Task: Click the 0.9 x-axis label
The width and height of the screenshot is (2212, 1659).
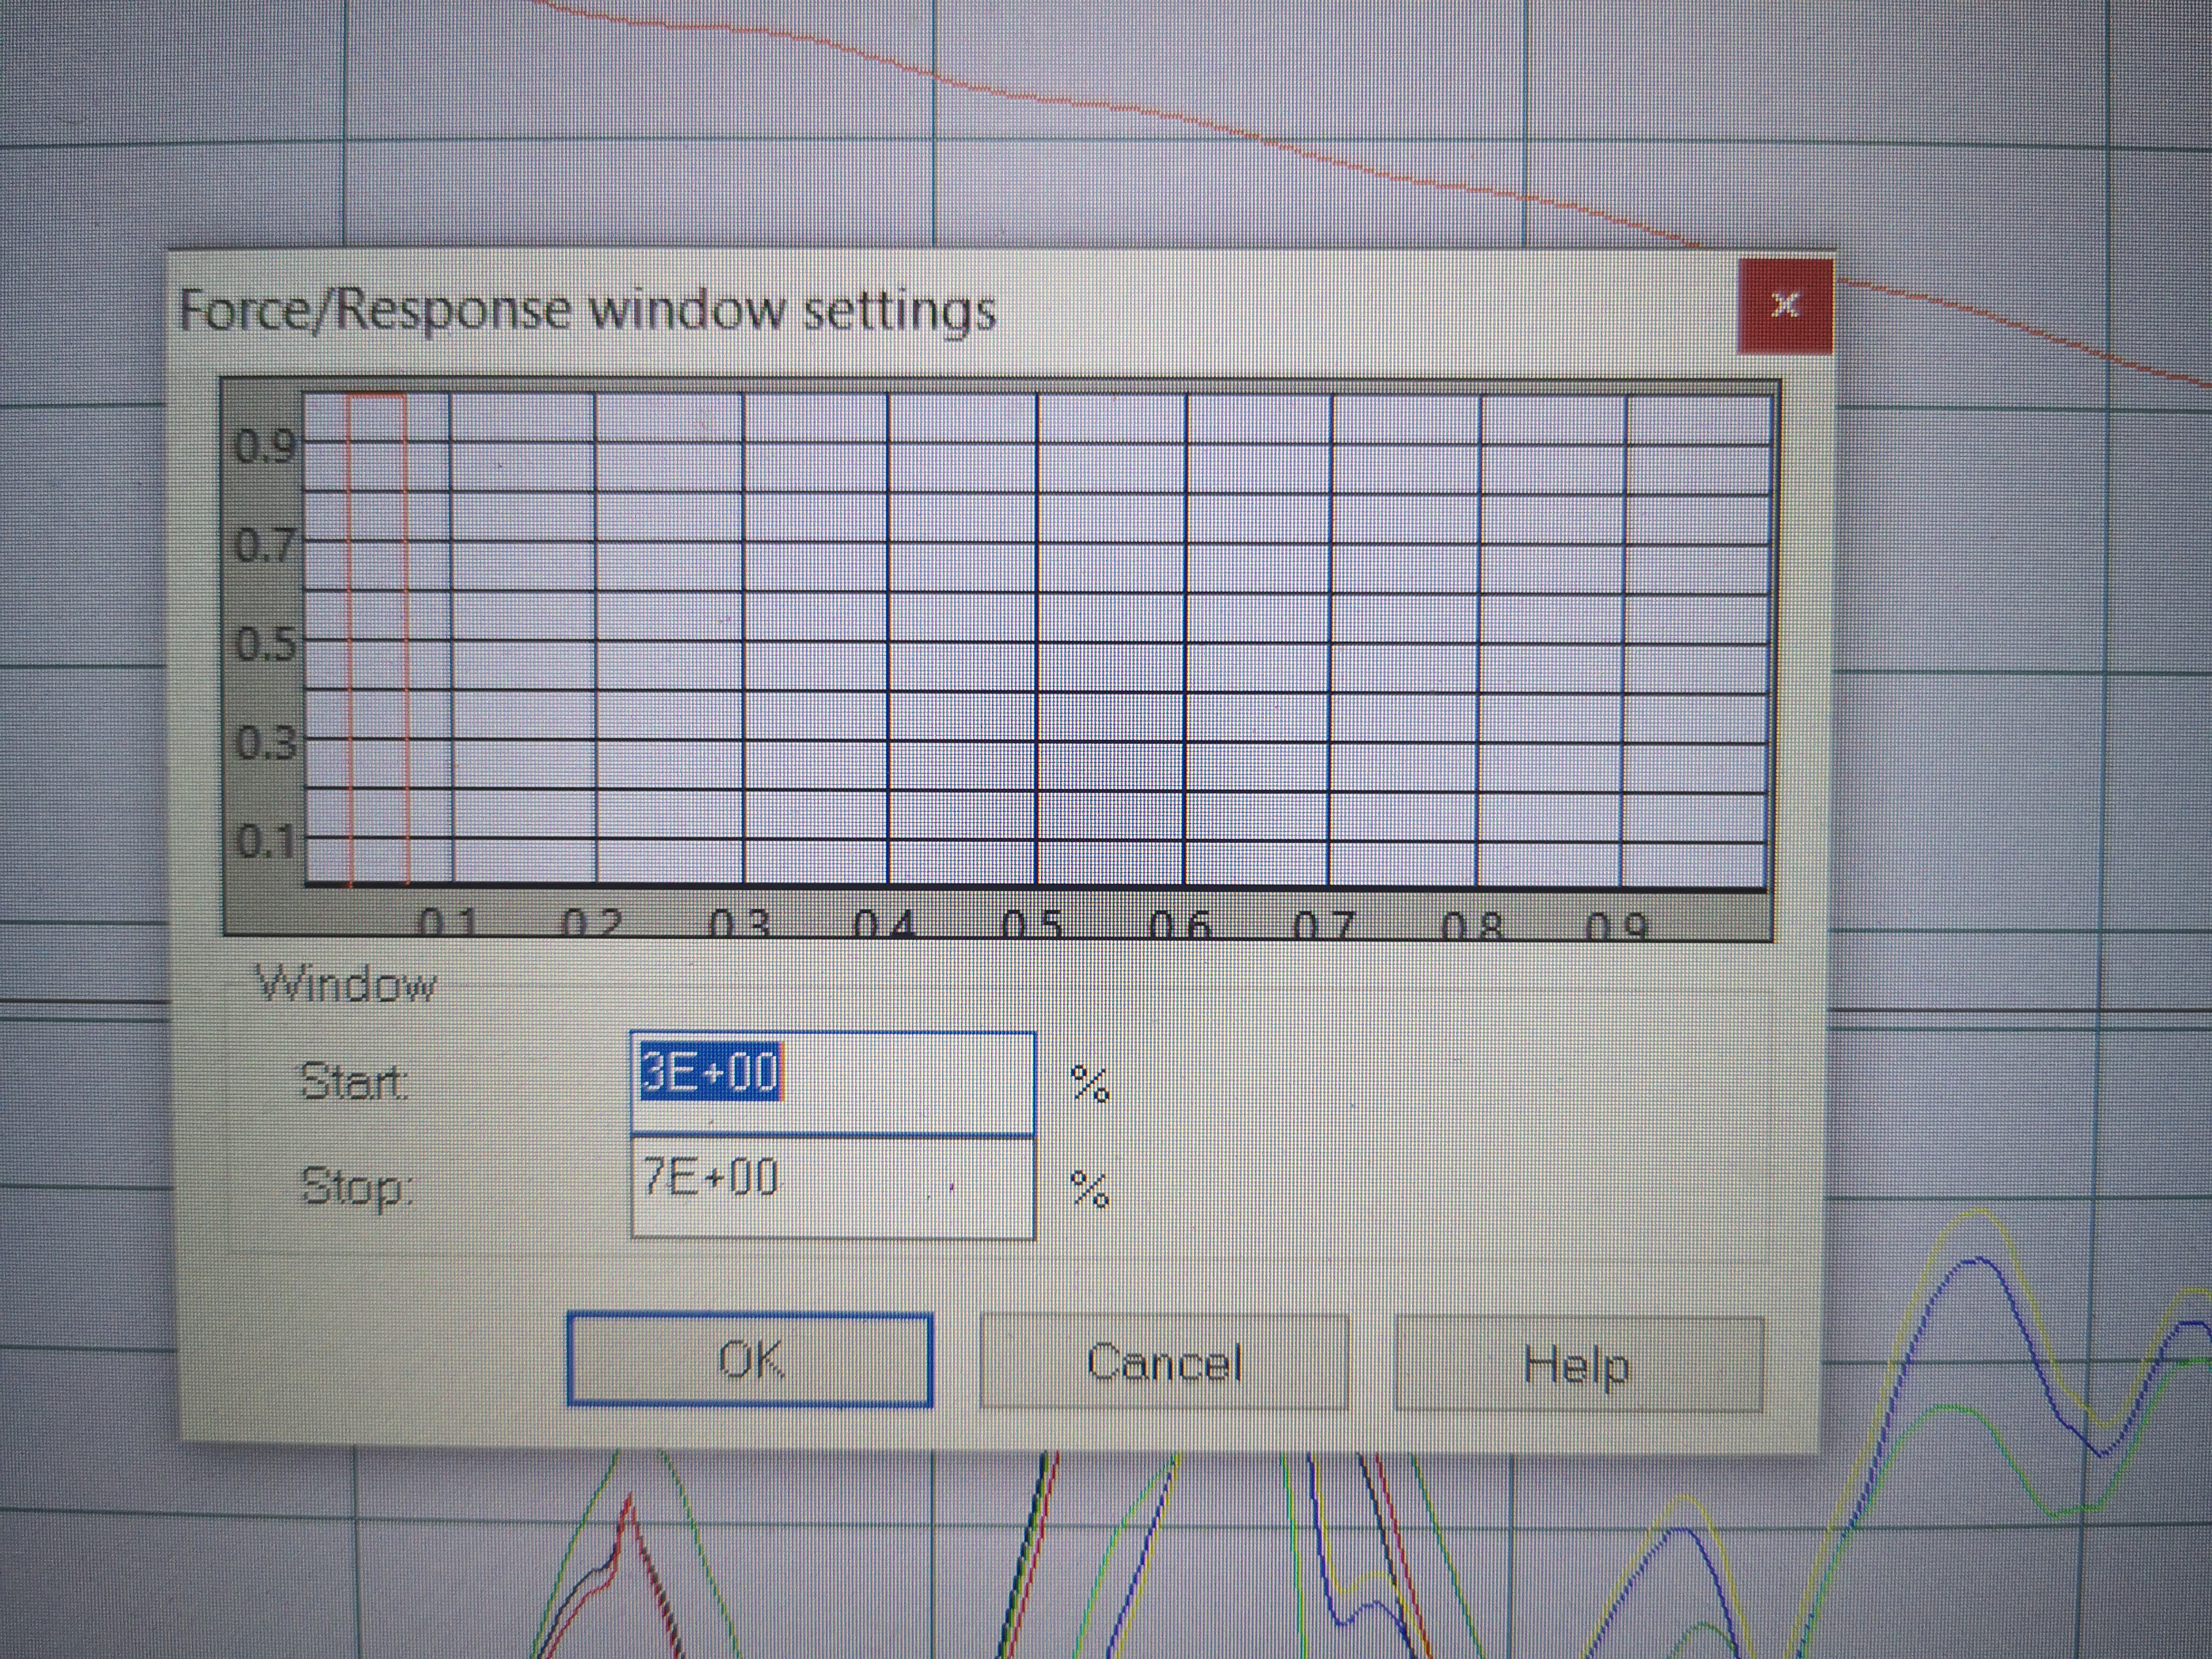Action: [1617, 927]
